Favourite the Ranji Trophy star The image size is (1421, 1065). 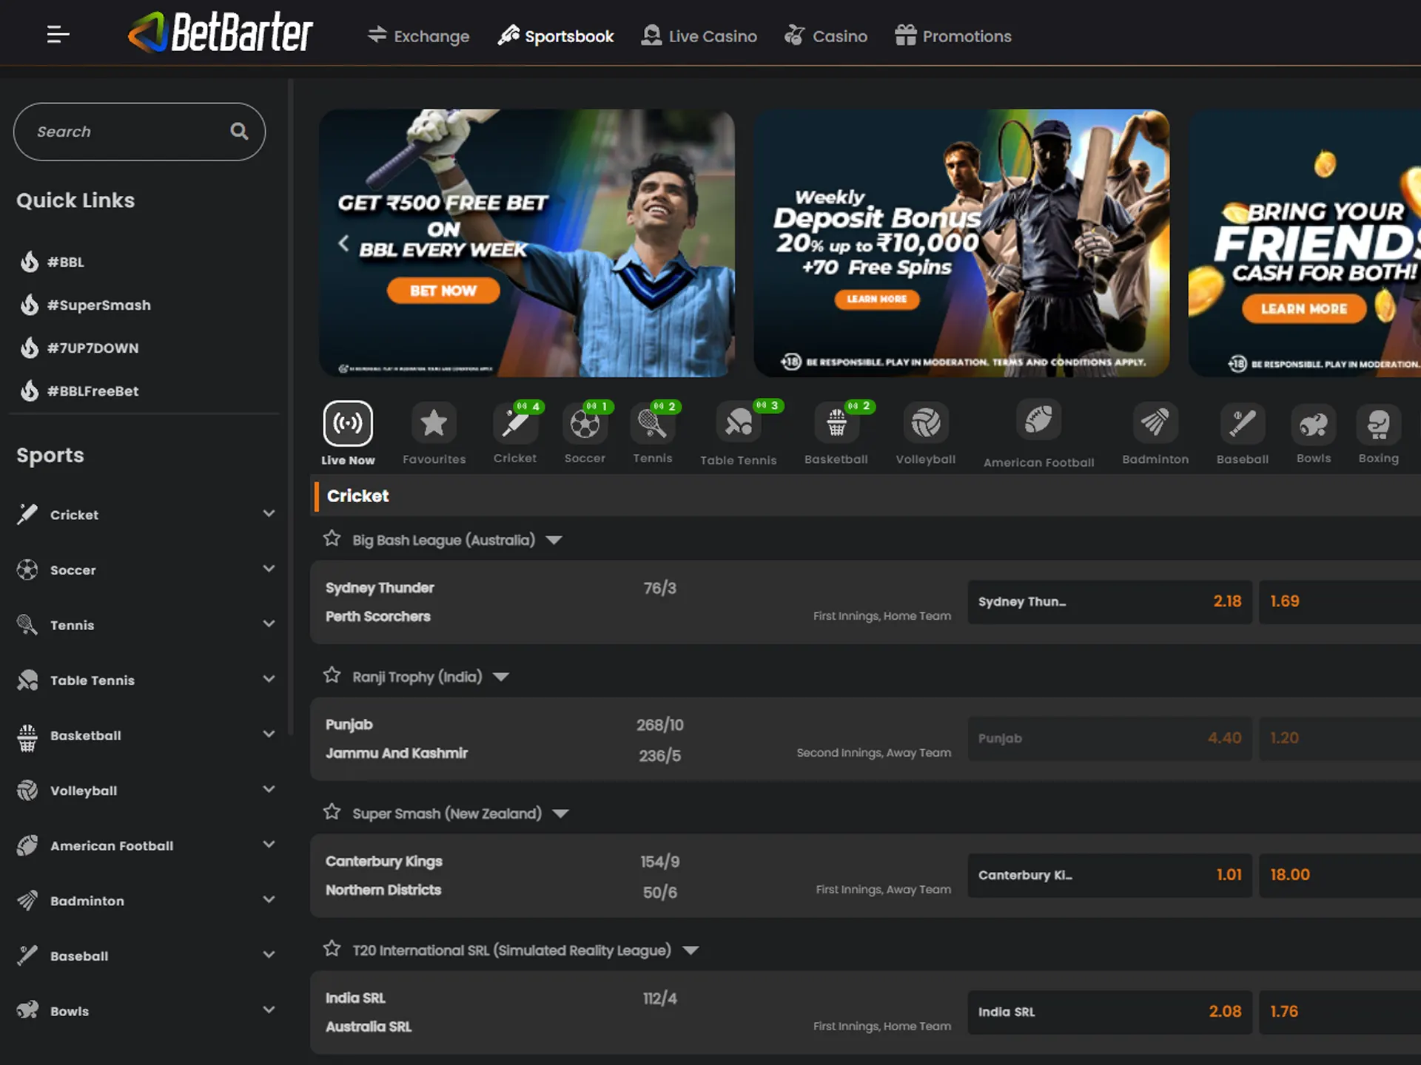pos(332,675)
